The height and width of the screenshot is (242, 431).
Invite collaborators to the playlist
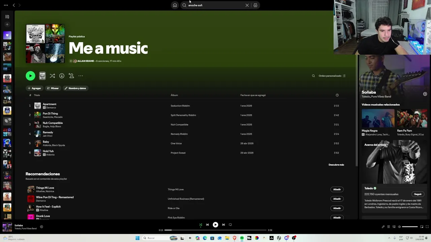tap(71, 76)
